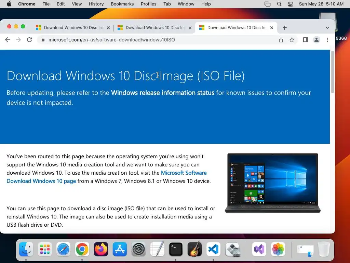The width and height of the screenshot is (350, 263).
Task: Open Microsoft Software Download Windows 10 page link
Action: [x=107, y=177]
